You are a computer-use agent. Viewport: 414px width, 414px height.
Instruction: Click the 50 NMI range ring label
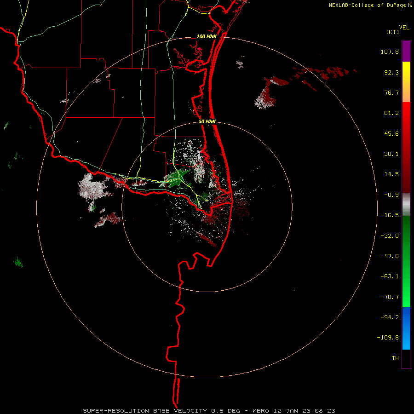coord(207,122)
